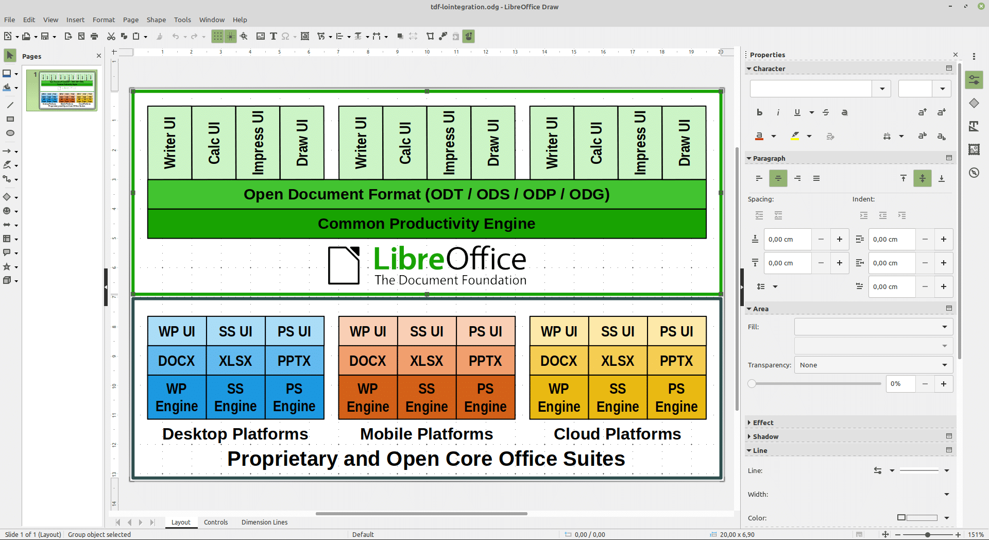Screen dimensions: 989x540
Task: Click the above paragraph spacing input field
Action: pyautogui.click(x=787, y=239)
